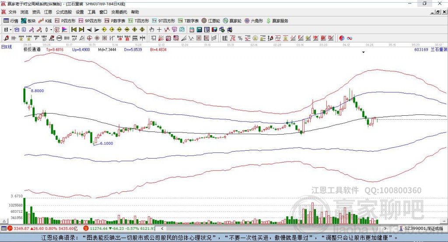
Task: Click the 603169 兰石重装 stock label
Action: (x=430, y=49)
